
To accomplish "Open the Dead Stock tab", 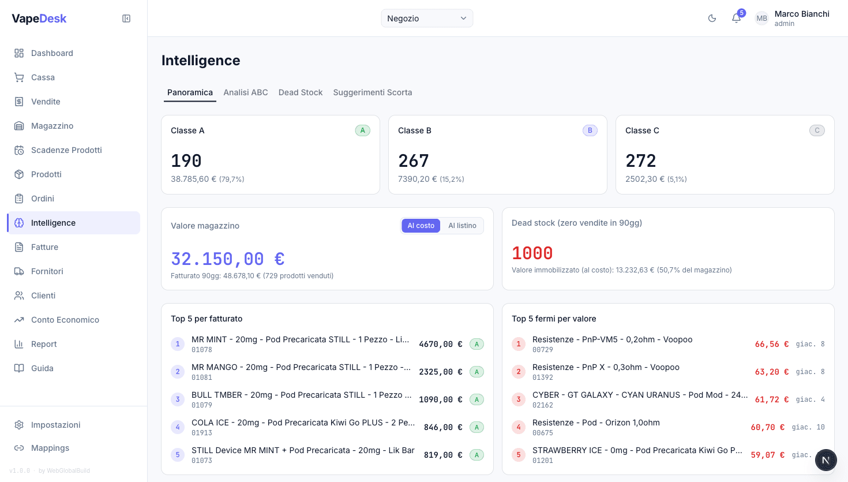I will pos(301,92).
